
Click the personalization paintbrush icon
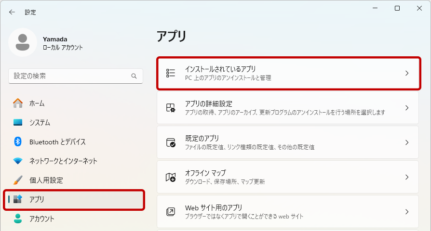pos(18,180)
